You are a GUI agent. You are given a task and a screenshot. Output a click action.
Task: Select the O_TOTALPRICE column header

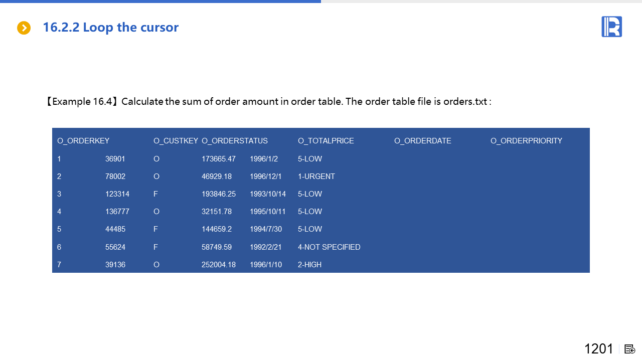(326, 141)
